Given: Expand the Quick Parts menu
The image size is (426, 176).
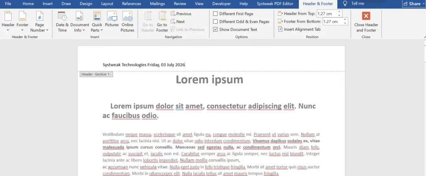Looking at the screenshot, I should point(97,22).
